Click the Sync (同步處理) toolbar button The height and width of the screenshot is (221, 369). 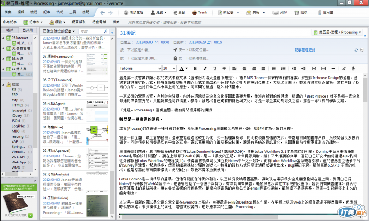click(x=133, y=12)
